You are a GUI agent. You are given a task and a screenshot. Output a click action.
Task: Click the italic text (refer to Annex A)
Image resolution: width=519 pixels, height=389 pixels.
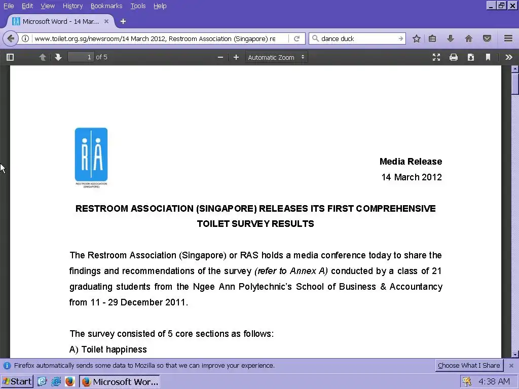291,271
